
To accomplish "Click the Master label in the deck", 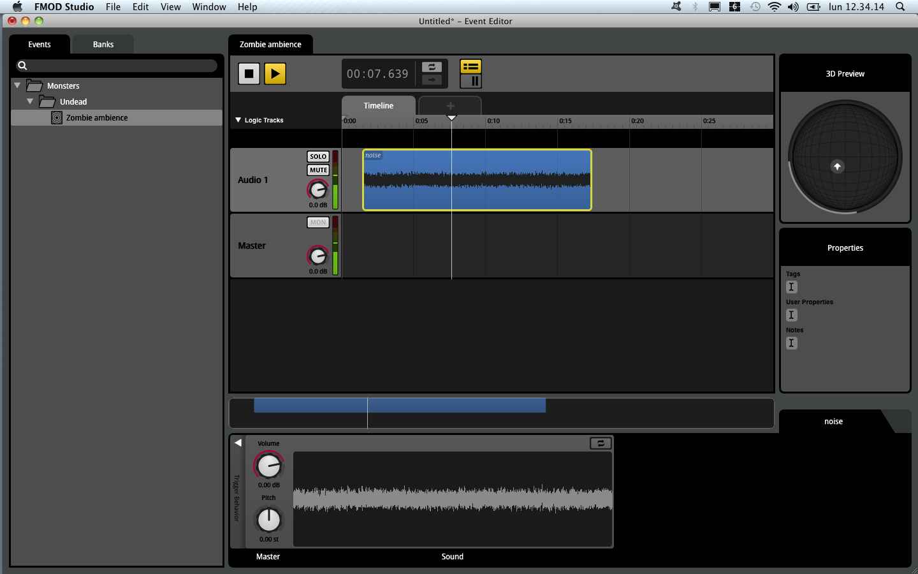I will (x=268, y=556).
